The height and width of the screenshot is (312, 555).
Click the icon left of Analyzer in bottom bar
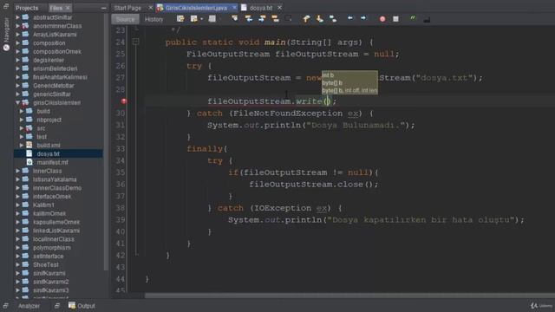point(6,306)
